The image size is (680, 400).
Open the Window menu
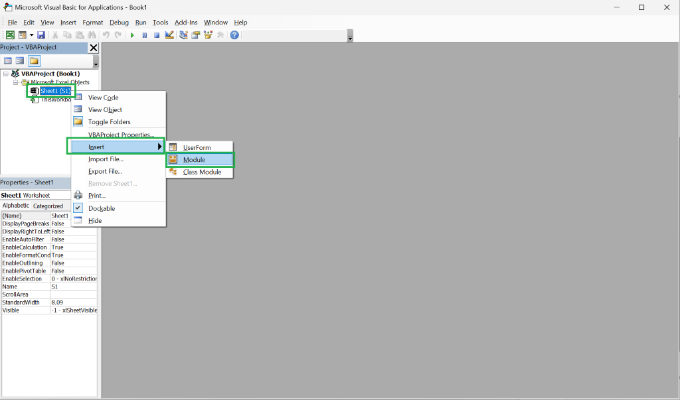coord(216,23)
